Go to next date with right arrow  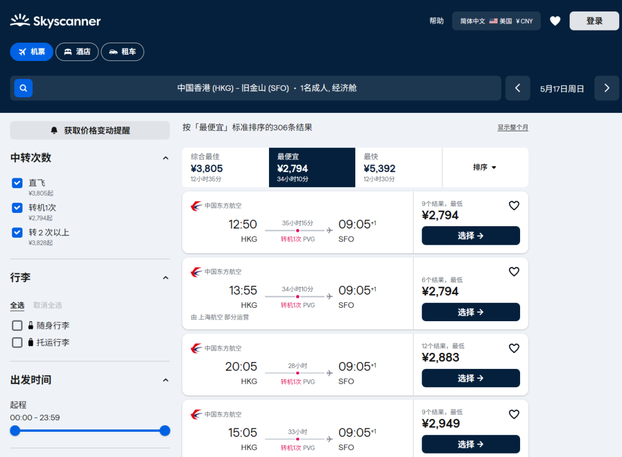pos(606,88)
